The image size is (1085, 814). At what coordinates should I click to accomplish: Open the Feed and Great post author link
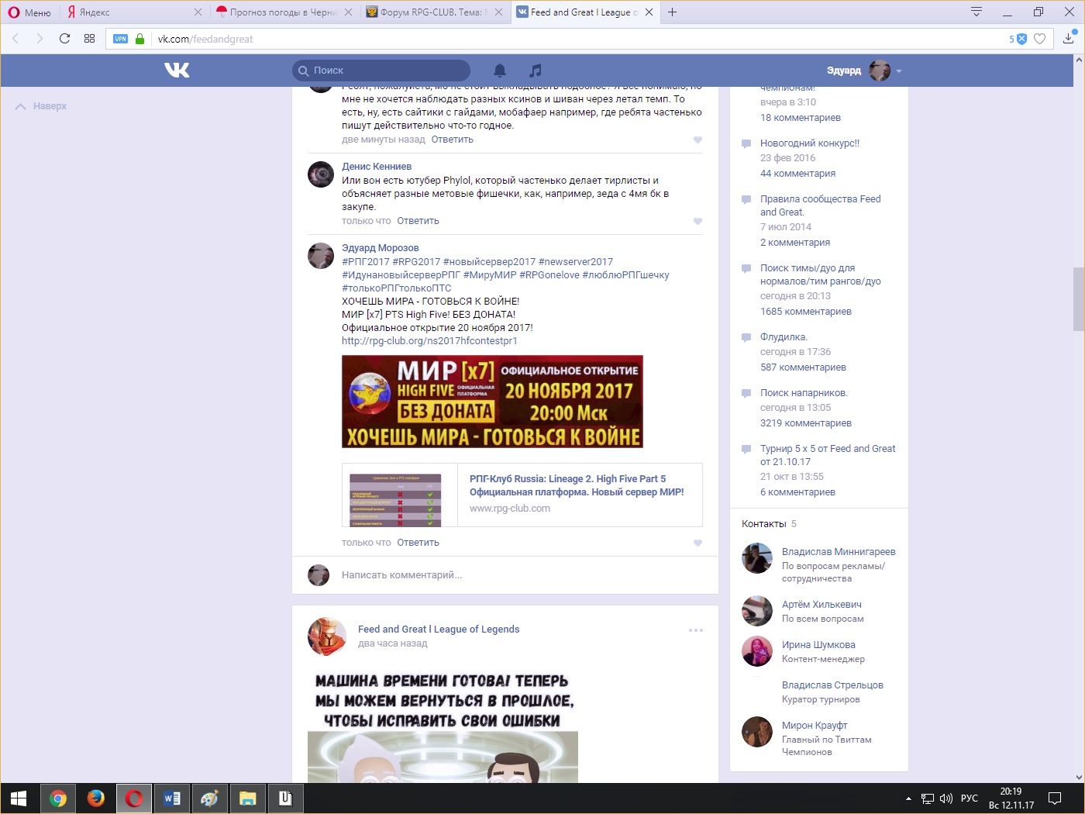[x=439, y=629]
